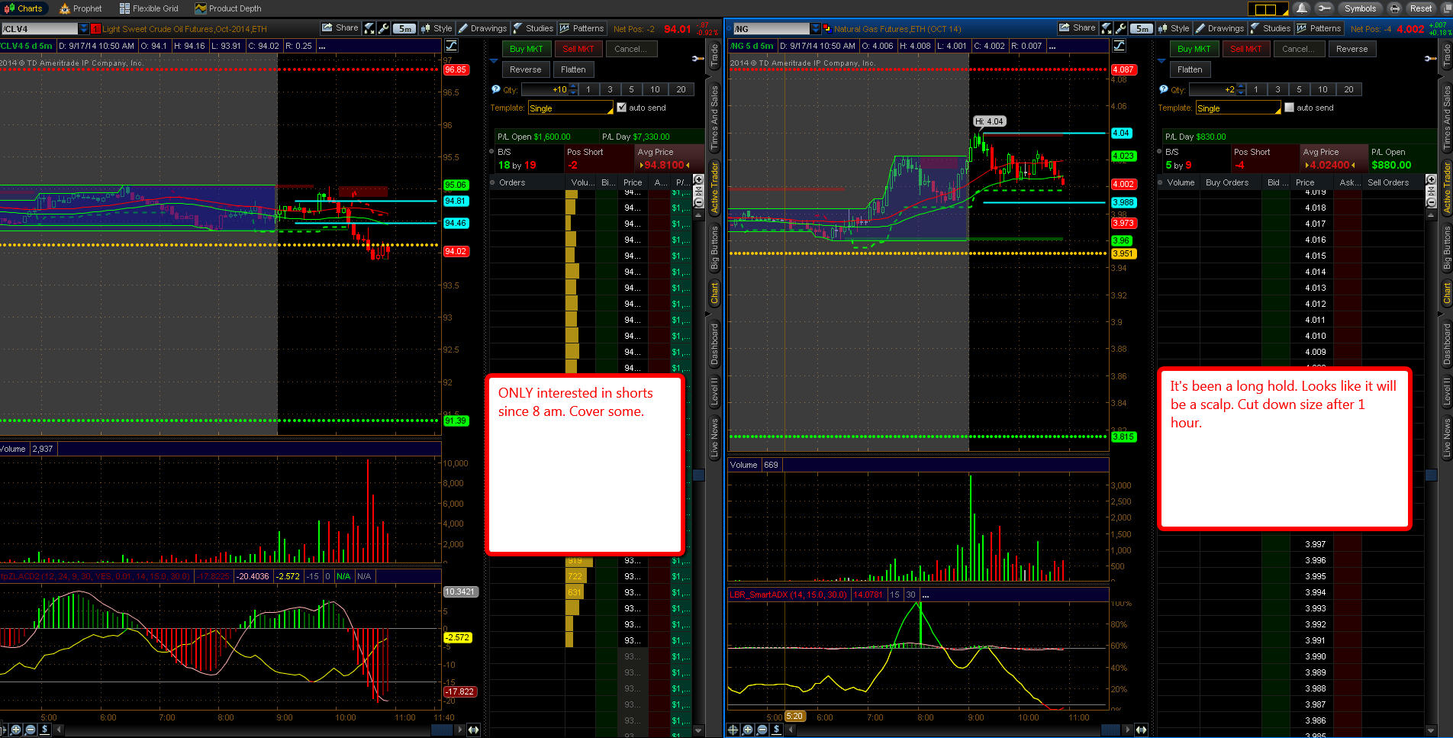Set natural gas quantity preset to 1
1453x738 pixels.
pos(1256,89)
